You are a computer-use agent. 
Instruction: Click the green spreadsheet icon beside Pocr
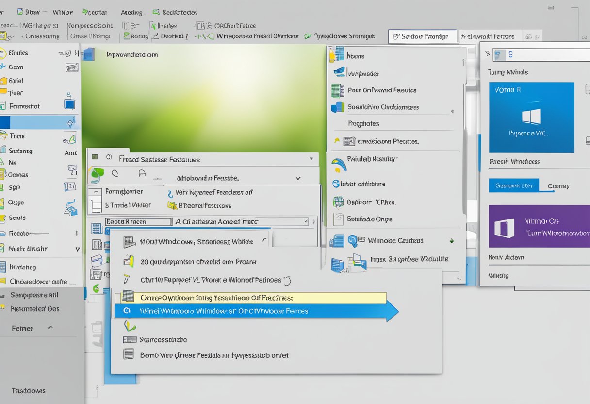point(337,90)
